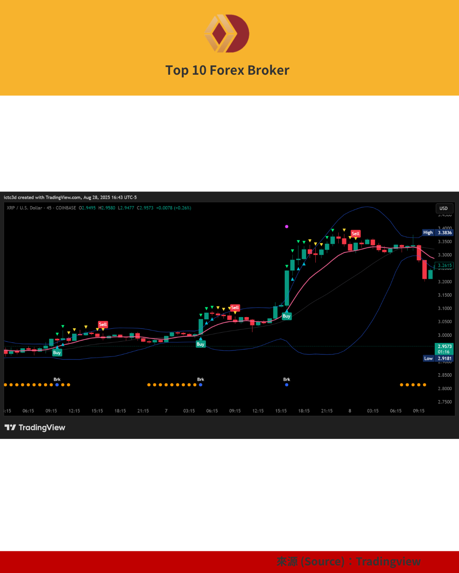459x573 pixels.
Task: Click the Low 2.9181 price label
Action: [438, 359]
